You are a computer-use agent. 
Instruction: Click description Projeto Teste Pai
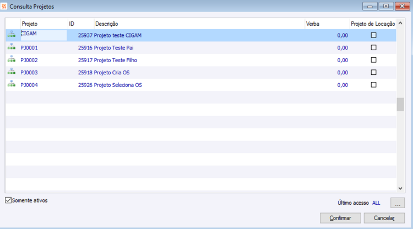click(114, 48)
